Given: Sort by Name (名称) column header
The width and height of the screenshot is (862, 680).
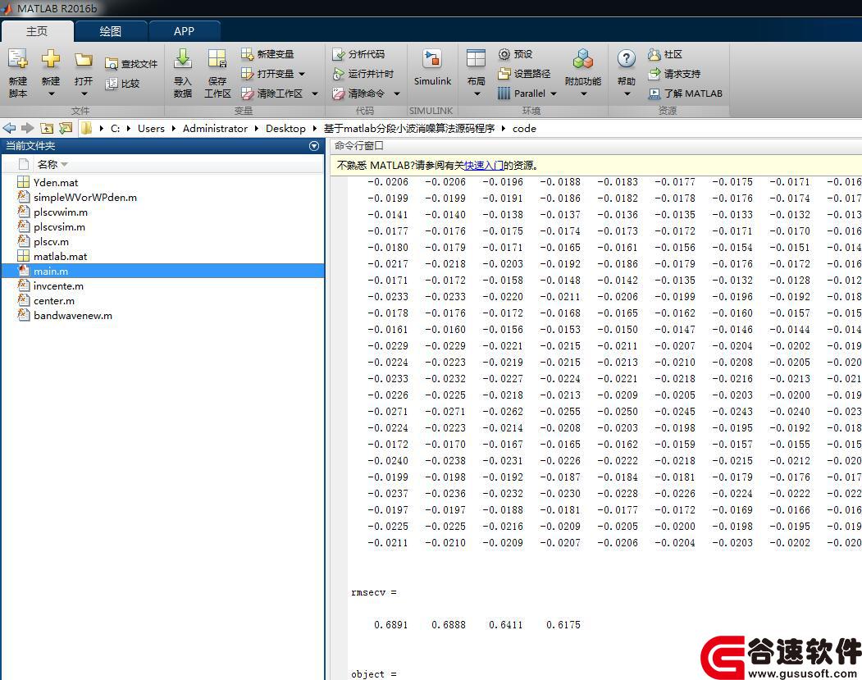Looking at the screenshot, I should [48, 164].
